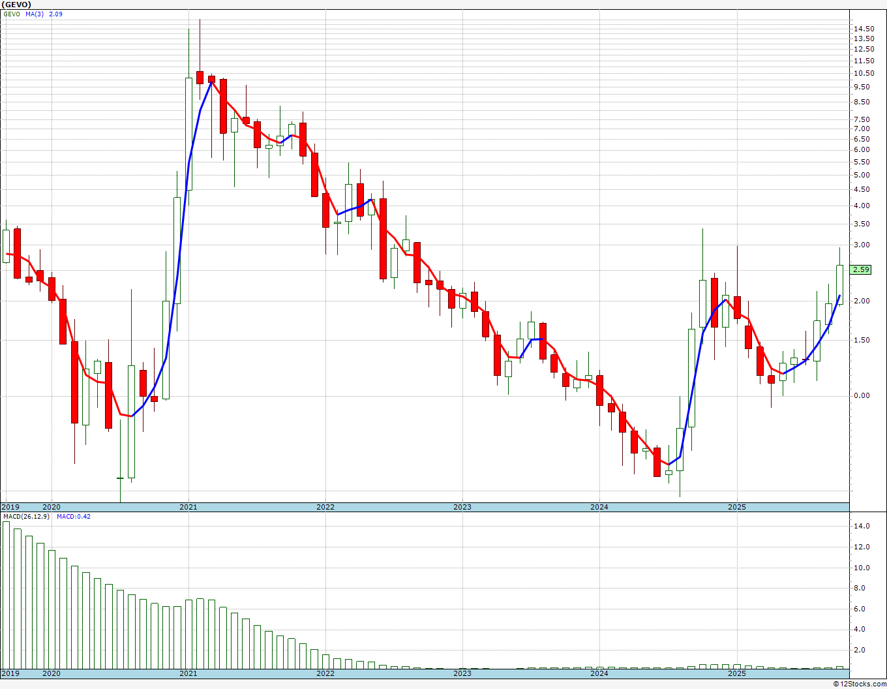Click the current price tag 2.59
Screen dimensions: 887x689
pos(861,269)
